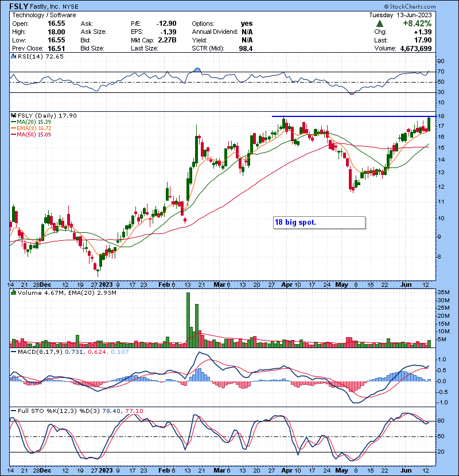Select the P/E value -12.90
The width and height of the screenshot is (459, 476).
pos(166,24)
